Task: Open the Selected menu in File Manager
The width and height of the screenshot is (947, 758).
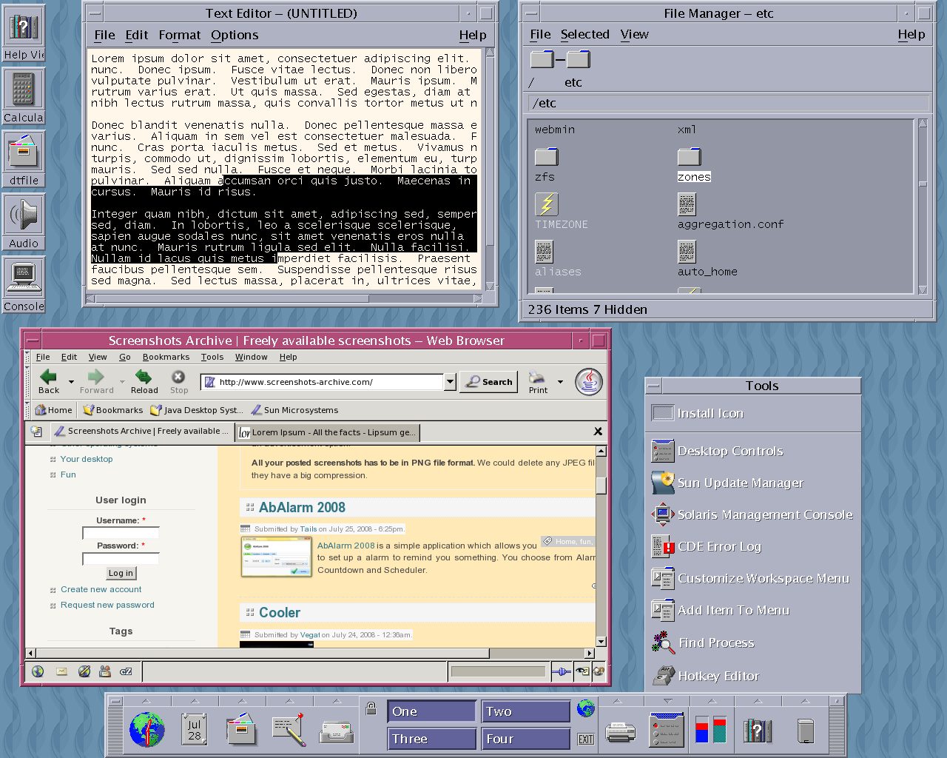Action: 584,34
